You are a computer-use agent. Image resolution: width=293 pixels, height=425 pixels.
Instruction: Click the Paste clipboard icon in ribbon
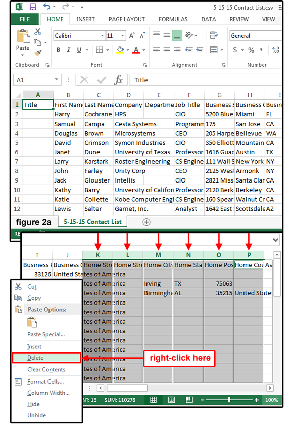pyautogui.click(x=23, y=36)
